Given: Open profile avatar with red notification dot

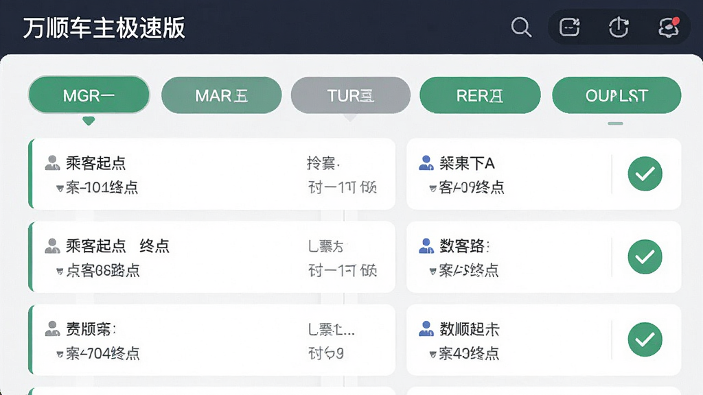Looking at the screenshot, I should tap(669, 27).
